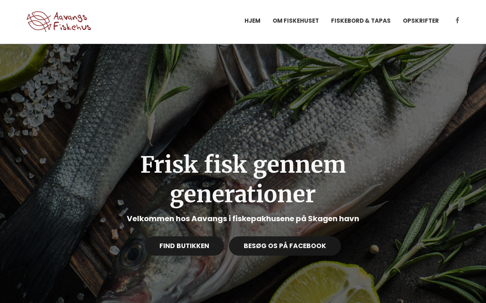
Task: Open the OM FISKEHUSET page
Action: 296,21
